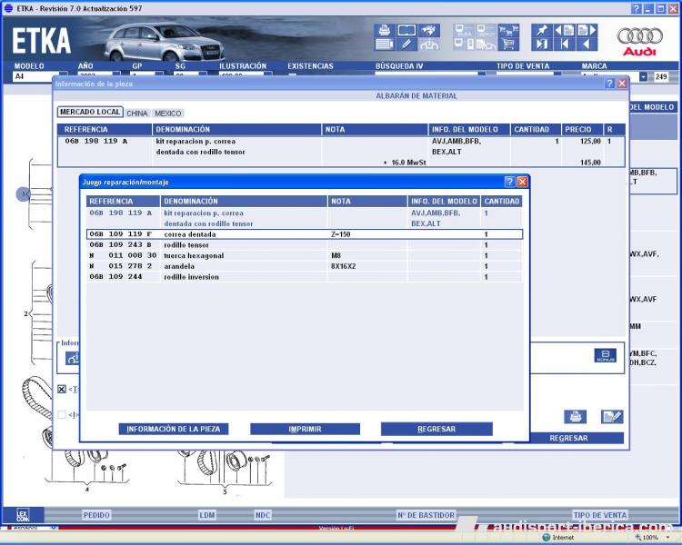Image resolution: width=682 pixels, height=545 pixels.
Task: Click the greyed ELSA monitor icon
Action: click(464, 30)
